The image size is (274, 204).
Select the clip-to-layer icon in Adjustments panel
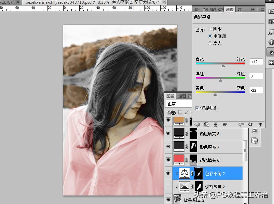207,125
